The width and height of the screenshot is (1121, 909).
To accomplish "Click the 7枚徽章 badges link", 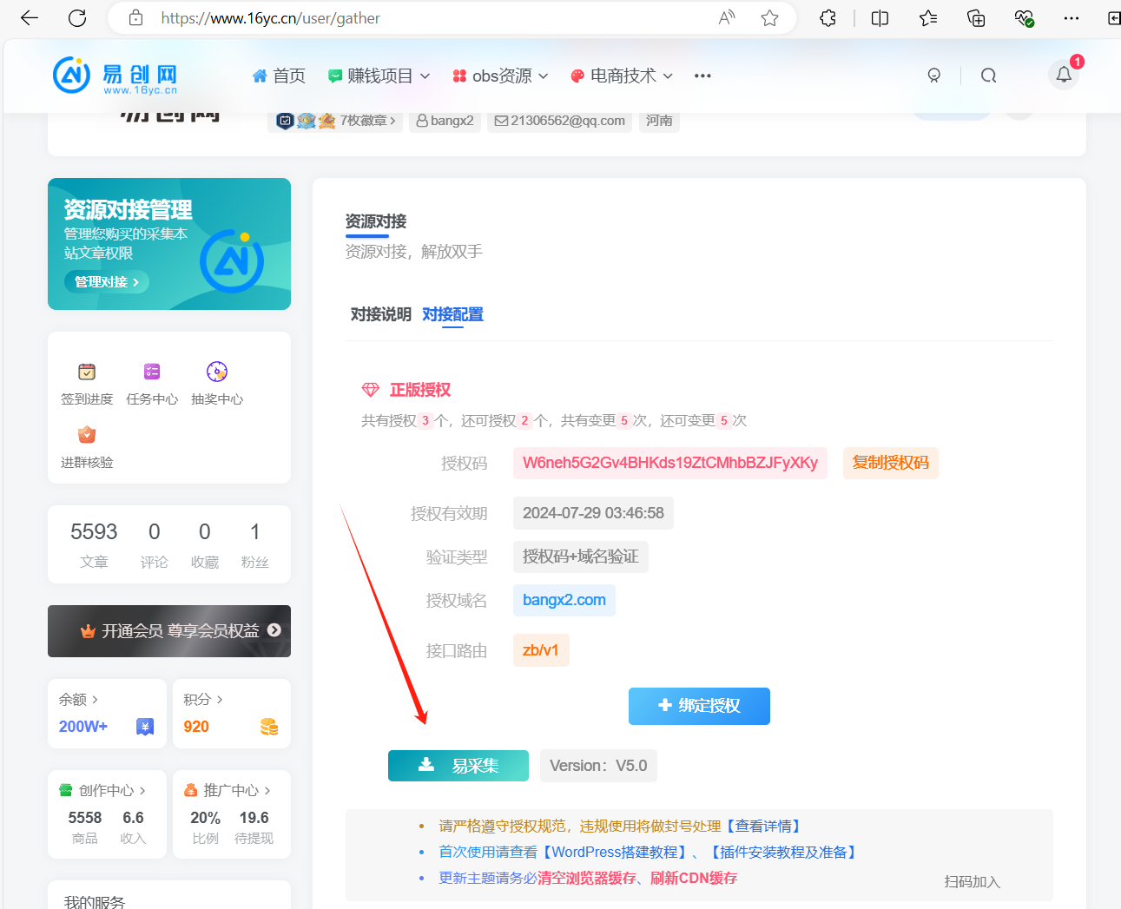I will (x=367, y=121).
